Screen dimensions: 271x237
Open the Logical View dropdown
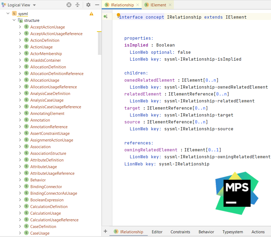[x=34, y=5]
